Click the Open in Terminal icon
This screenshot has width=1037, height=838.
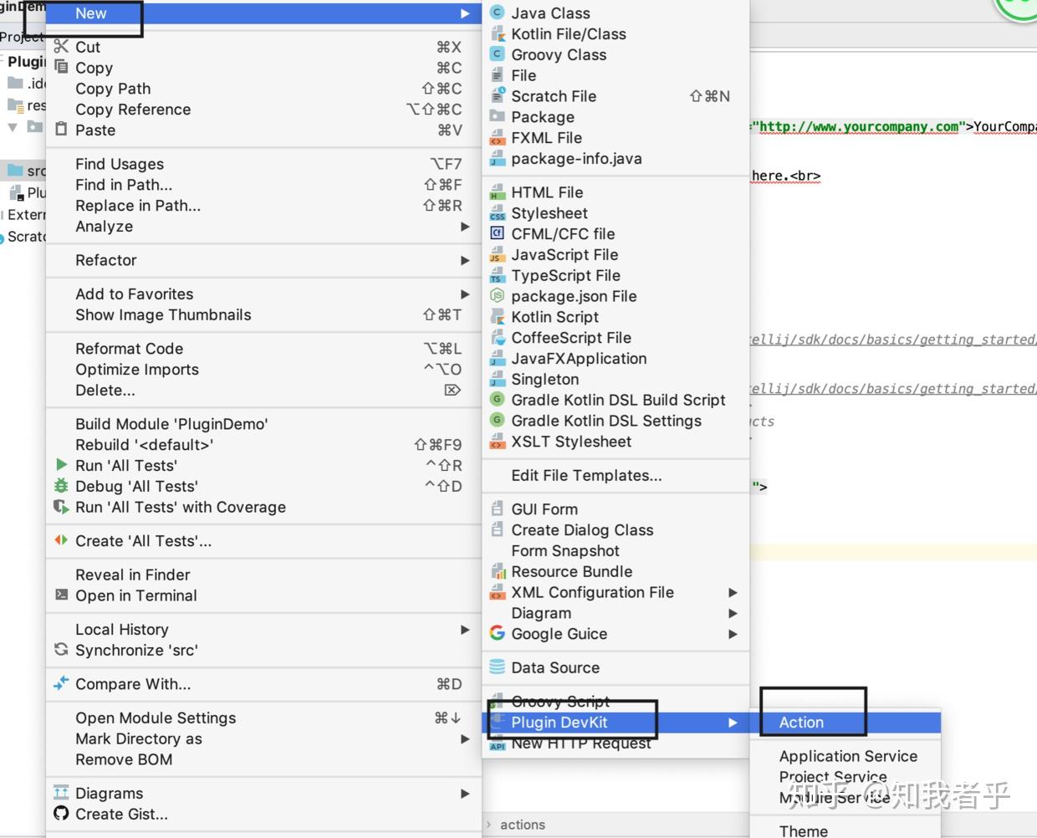pos(61,595)
